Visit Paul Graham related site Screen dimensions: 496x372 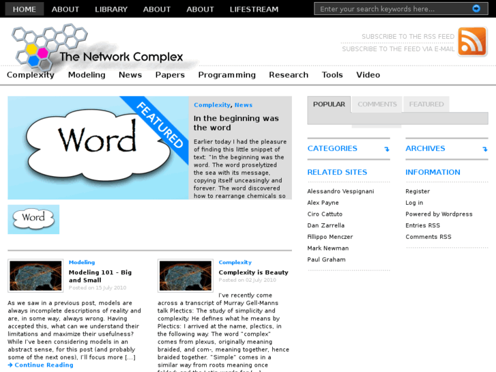pos(326,259)
